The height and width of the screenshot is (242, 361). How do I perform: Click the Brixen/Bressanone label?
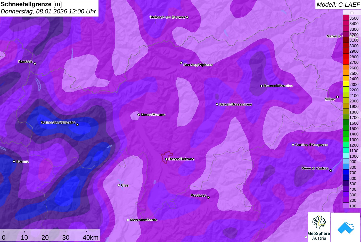click(236, 104)
